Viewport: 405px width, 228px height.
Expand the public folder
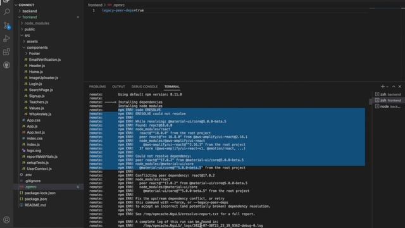[x=30, y=29]
